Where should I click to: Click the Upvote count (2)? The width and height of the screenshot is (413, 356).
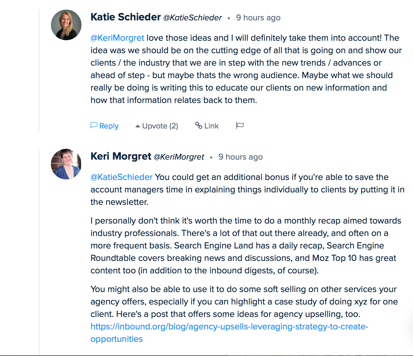[174, 126]
